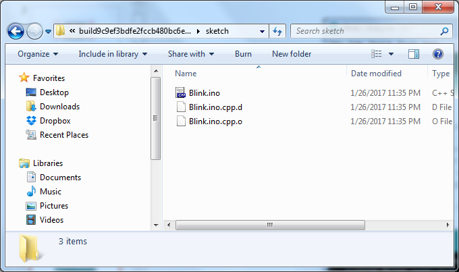The height and width of the screenshot is (272, 459).
Task: Open the recent pages dropdown beside Forward
Action: (49, 31)
